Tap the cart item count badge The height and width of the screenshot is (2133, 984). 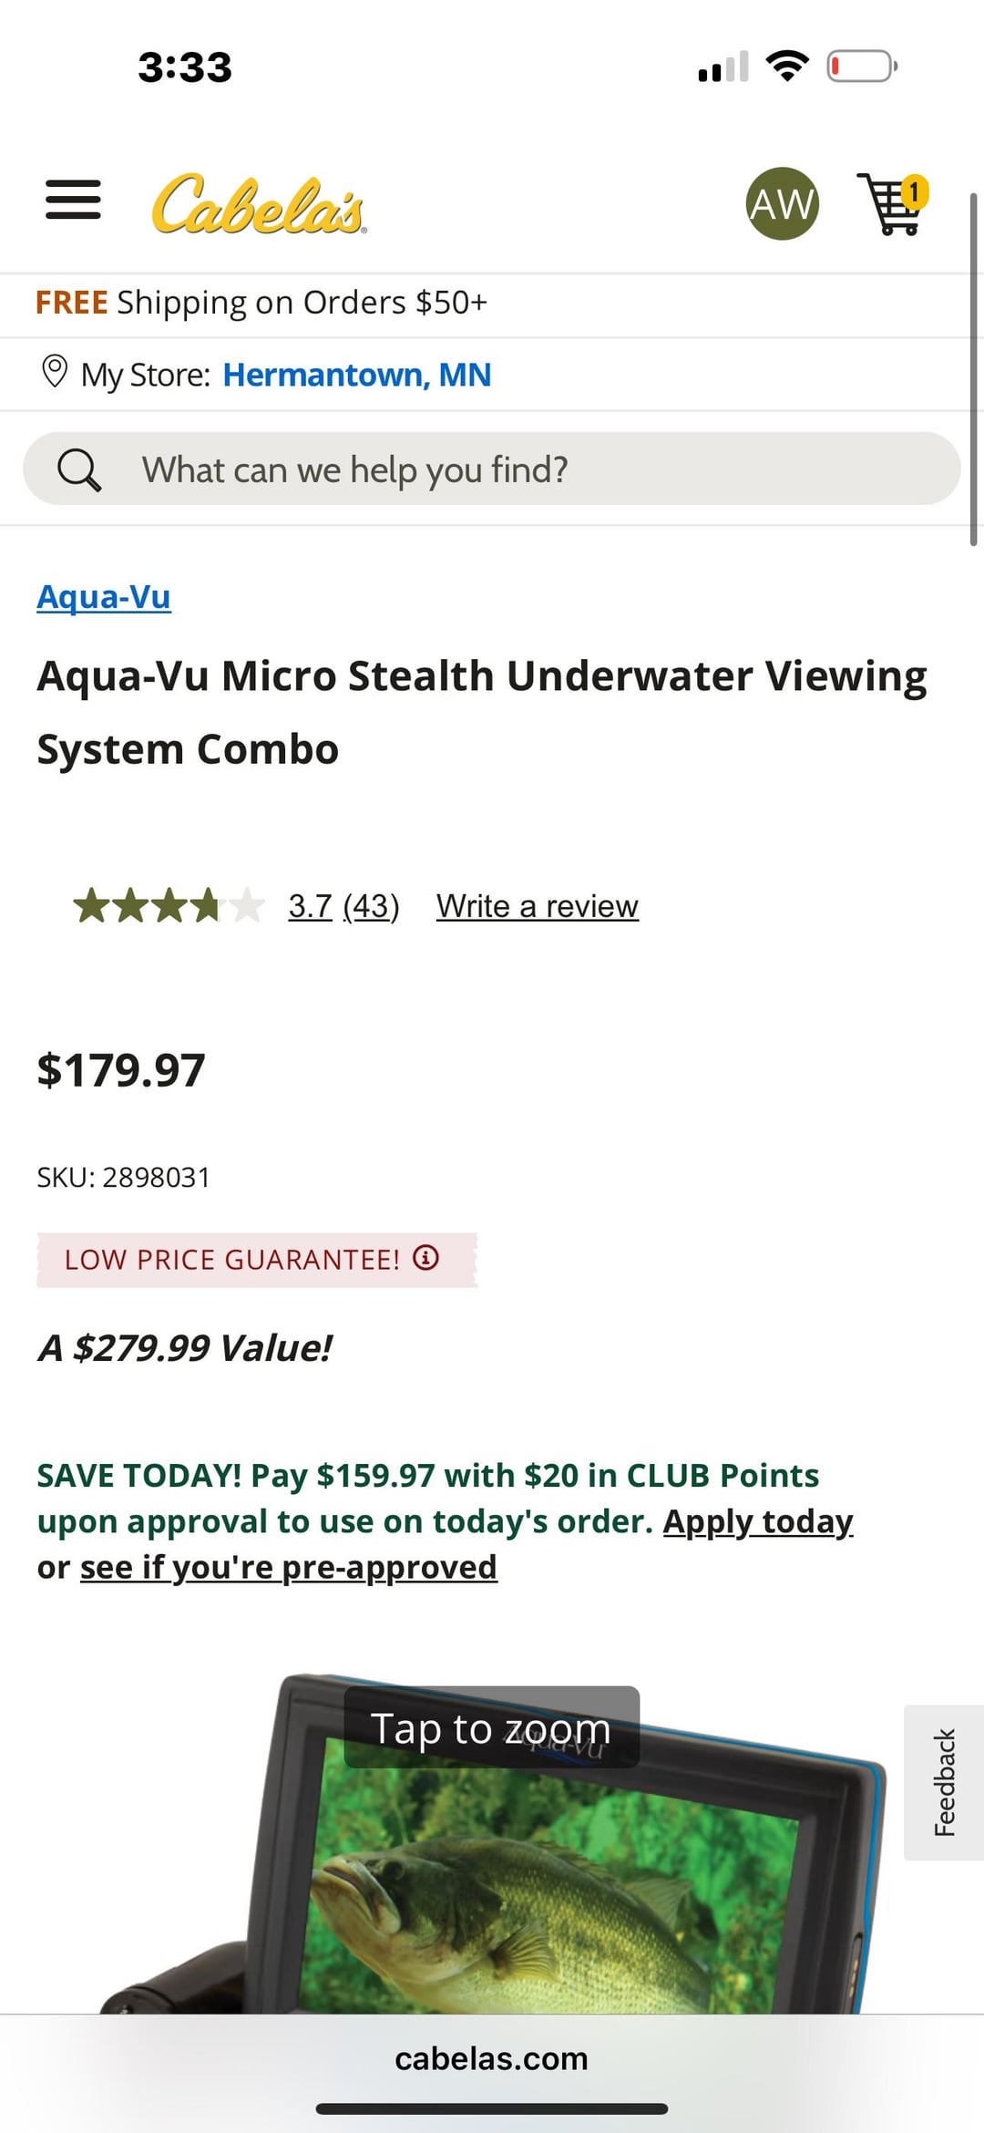coord(914,191)
